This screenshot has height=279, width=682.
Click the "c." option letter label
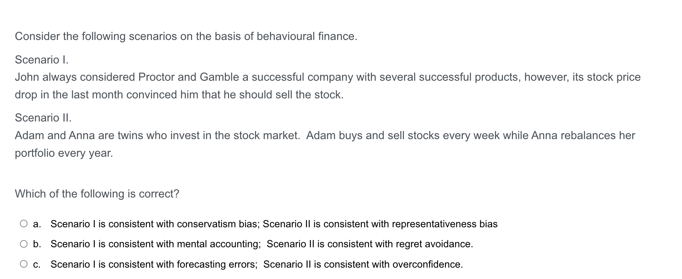click(37, 265)
